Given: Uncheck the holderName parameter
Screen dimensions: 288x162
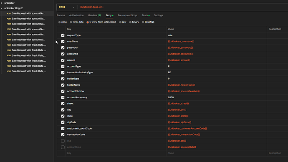Looking at the screenshot, I should pos(63,85).
